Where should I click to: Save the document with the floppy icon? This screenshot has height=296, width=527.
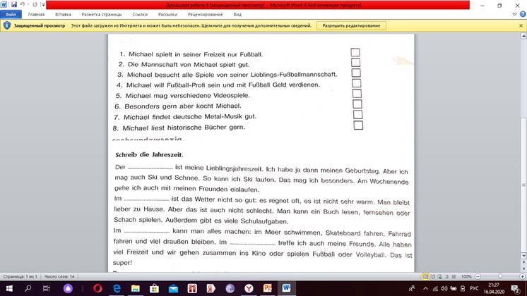pos(14,5)
